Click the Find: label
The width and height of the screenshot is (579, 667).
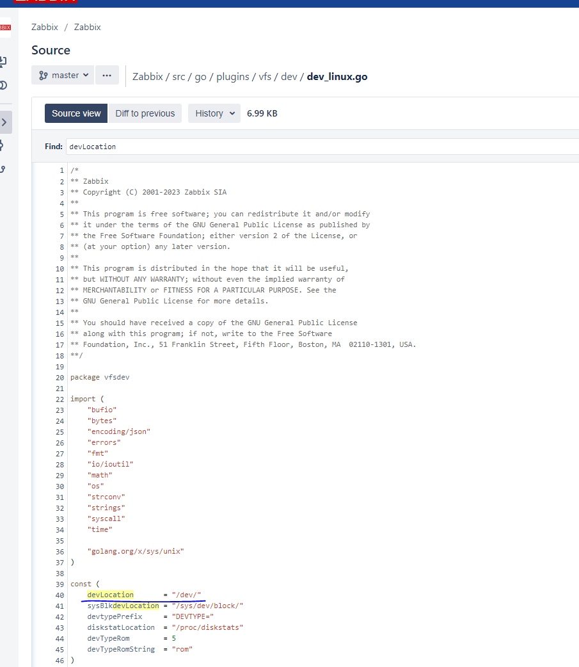54,147
